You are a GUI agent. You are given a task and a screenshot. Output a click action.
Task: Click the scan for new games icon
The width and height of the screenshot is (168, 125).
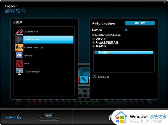(95, 77)
